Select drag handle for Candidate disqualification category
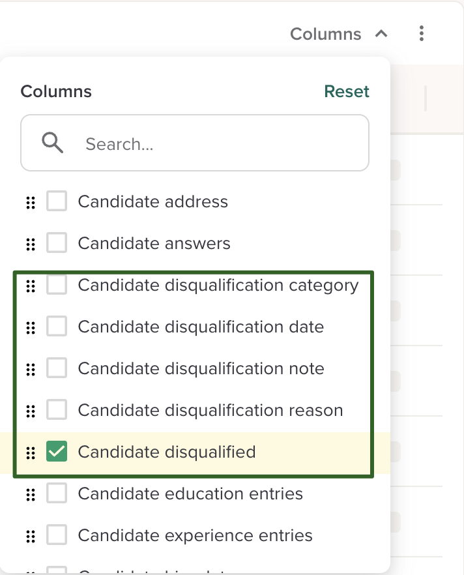The height and width of the screenshot is (575, 464). pos(30,286)
